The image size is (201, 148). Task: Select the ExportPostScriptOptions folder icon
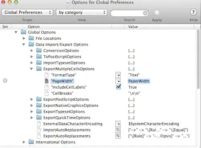pos(39,99)
